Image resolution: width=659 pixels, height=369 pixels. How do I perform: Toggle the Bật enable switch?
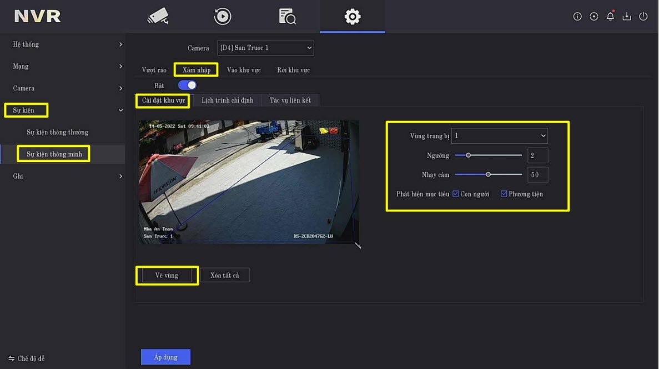[x=187, y=85]
